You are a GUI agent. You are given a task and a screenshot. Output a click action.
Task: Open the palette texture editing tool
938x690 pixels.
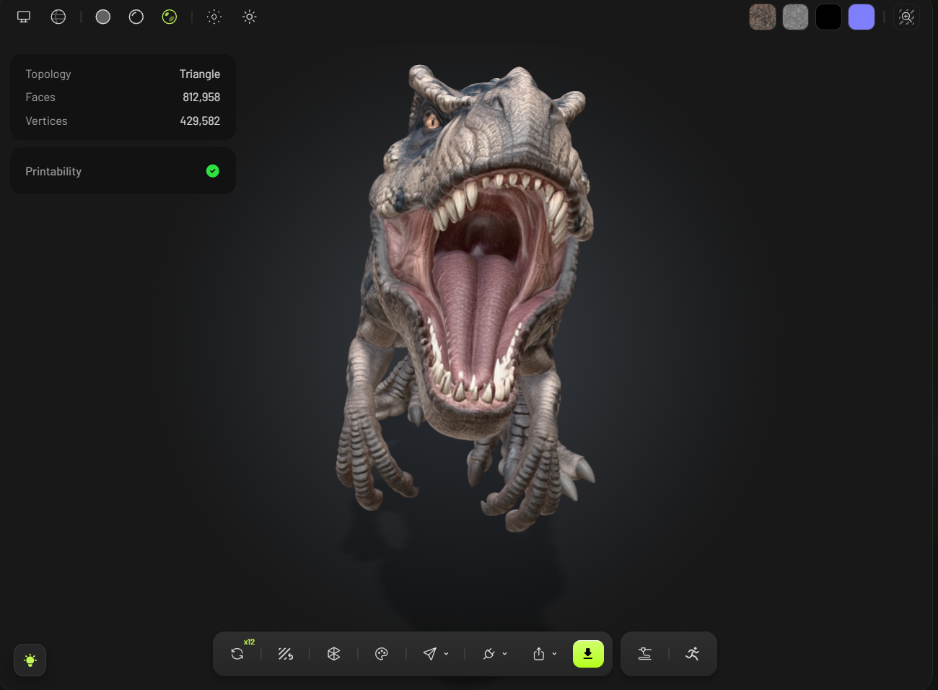click(x=382, y=654)
